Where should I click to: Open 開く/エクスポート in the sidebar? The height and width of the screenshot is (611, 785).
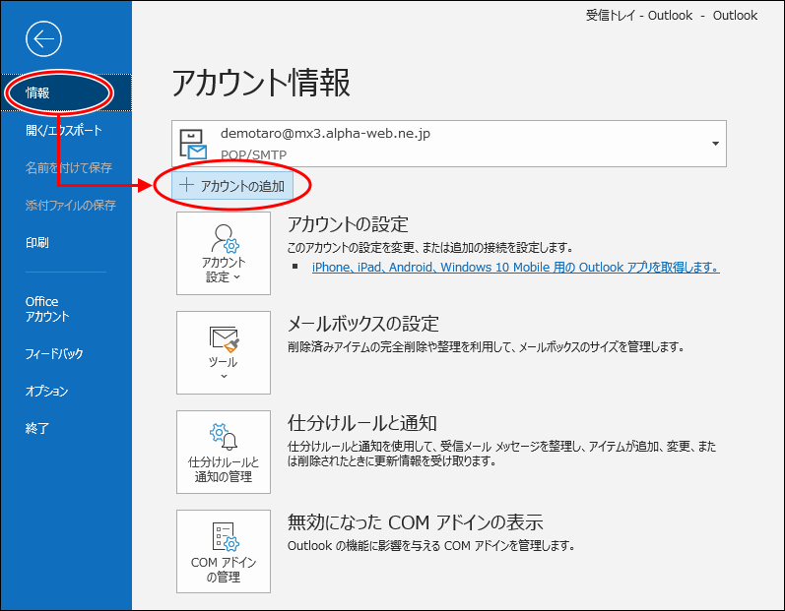[66, 130]
